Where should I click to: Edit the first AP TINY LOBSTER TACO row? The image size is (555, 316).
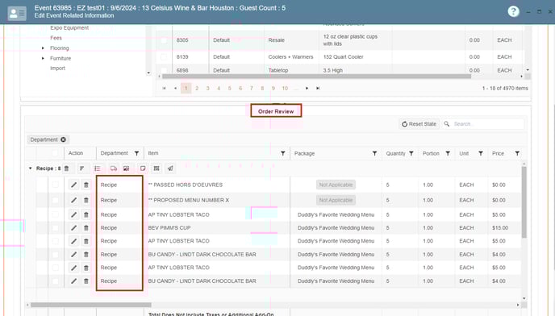tap(73, 214)
